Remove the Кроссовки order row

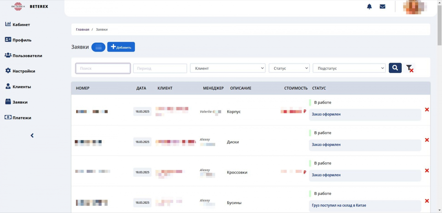(x=427, y=171)
